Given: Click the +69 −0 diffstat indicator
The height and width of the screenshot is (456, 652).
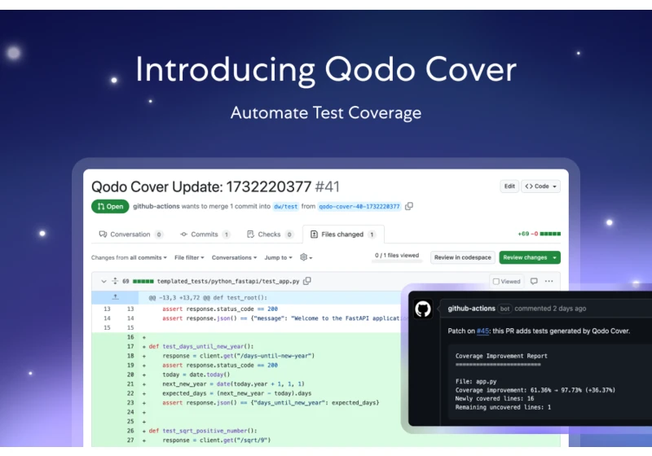Looking at the screenshot, I should [x=539, y=234].
